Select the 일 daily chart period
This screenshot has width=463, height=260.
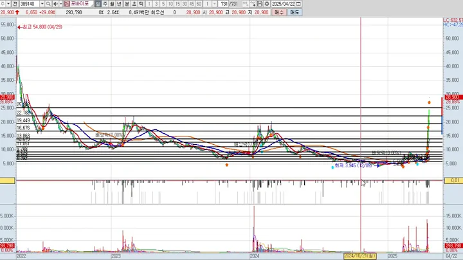click(98, 4)
